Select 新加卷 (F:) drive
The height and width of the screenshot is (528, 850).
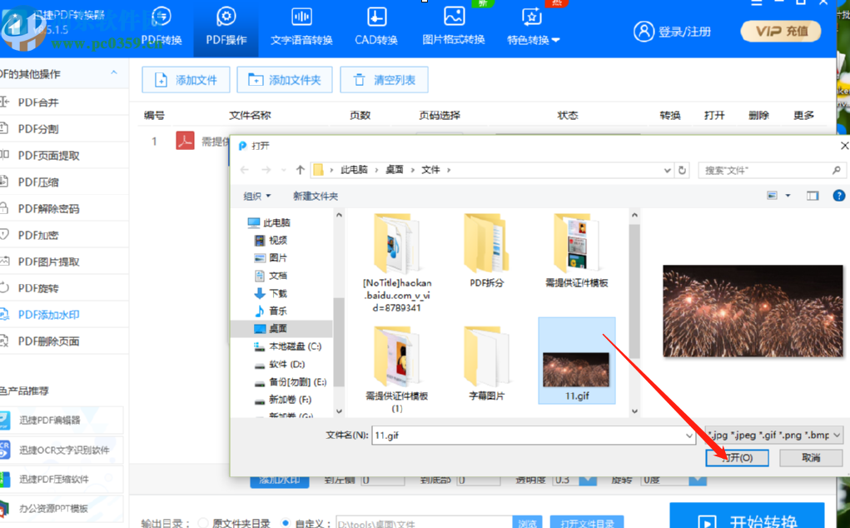283,400
